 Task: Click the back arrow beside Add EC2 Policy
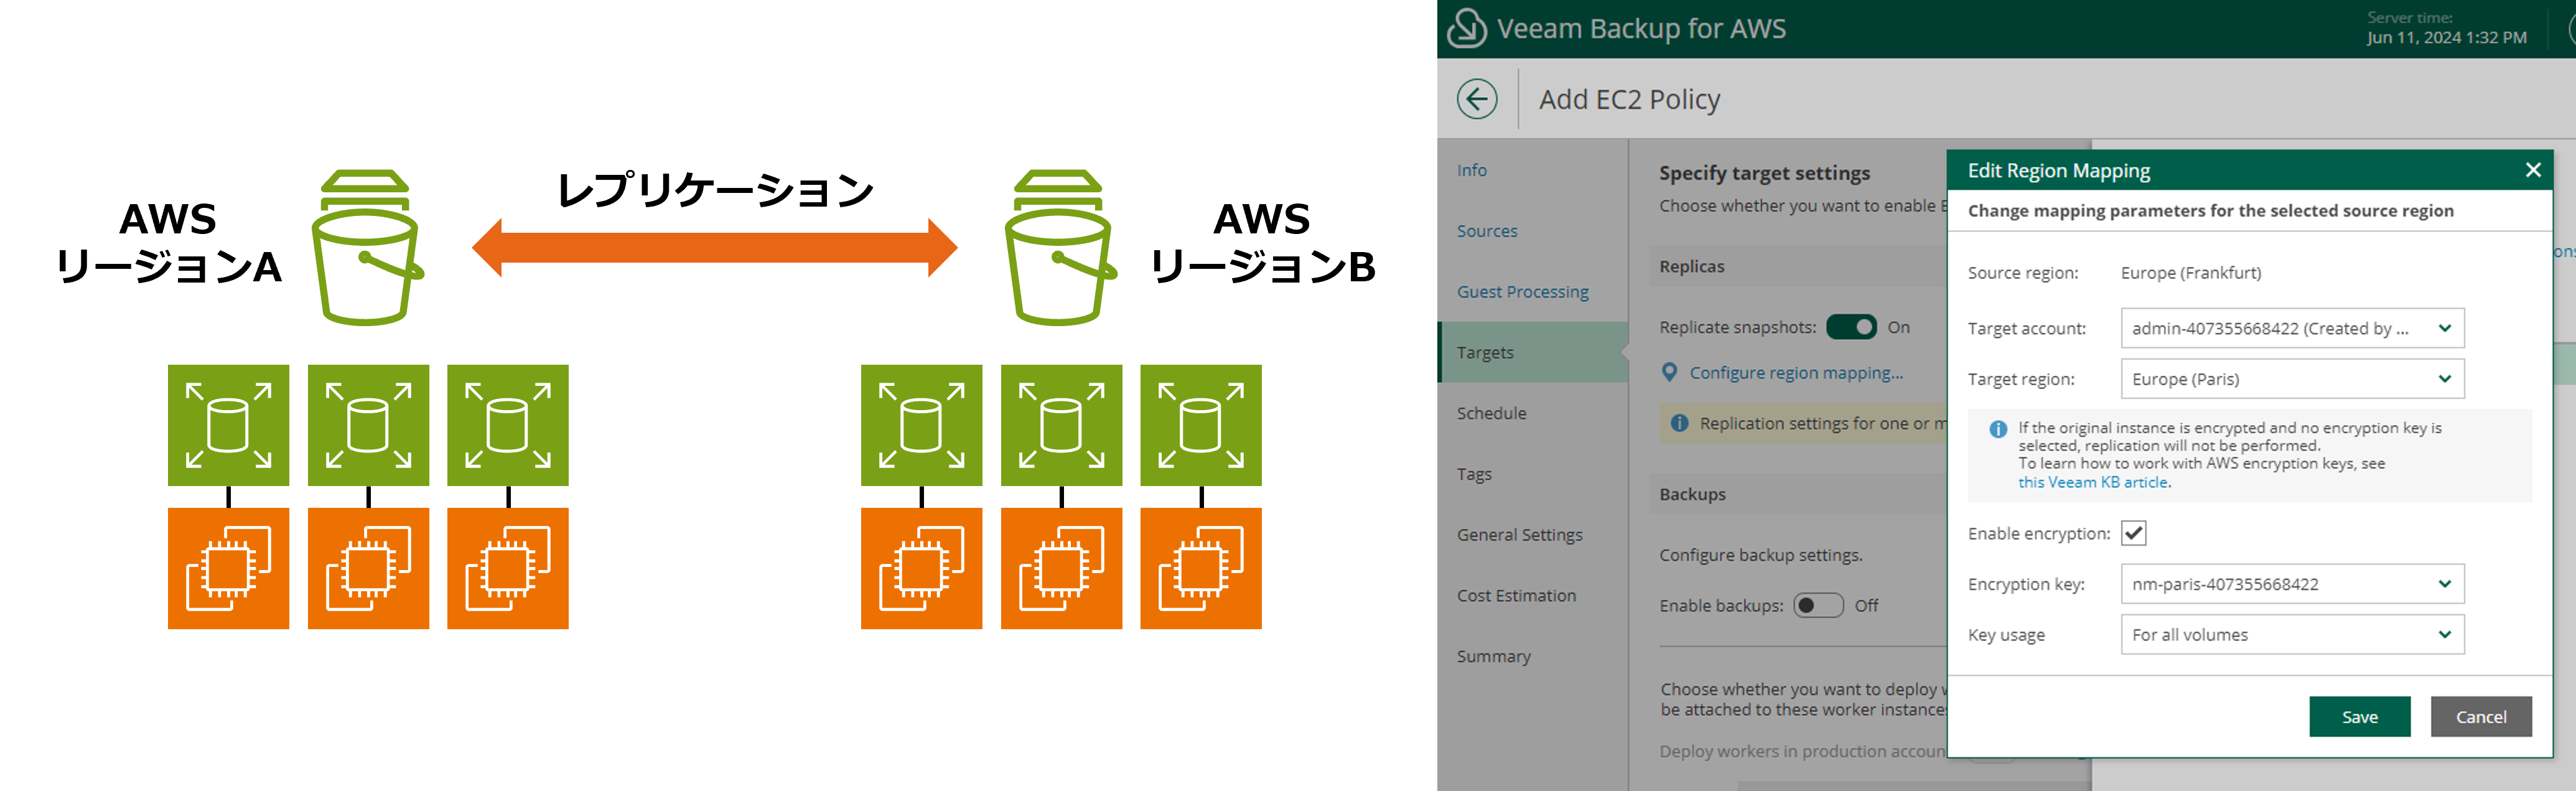point(1477,99)
